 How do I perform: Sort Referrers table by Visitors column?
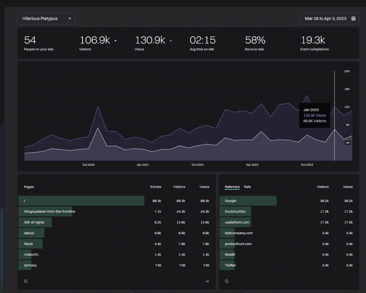pos(323,187)
